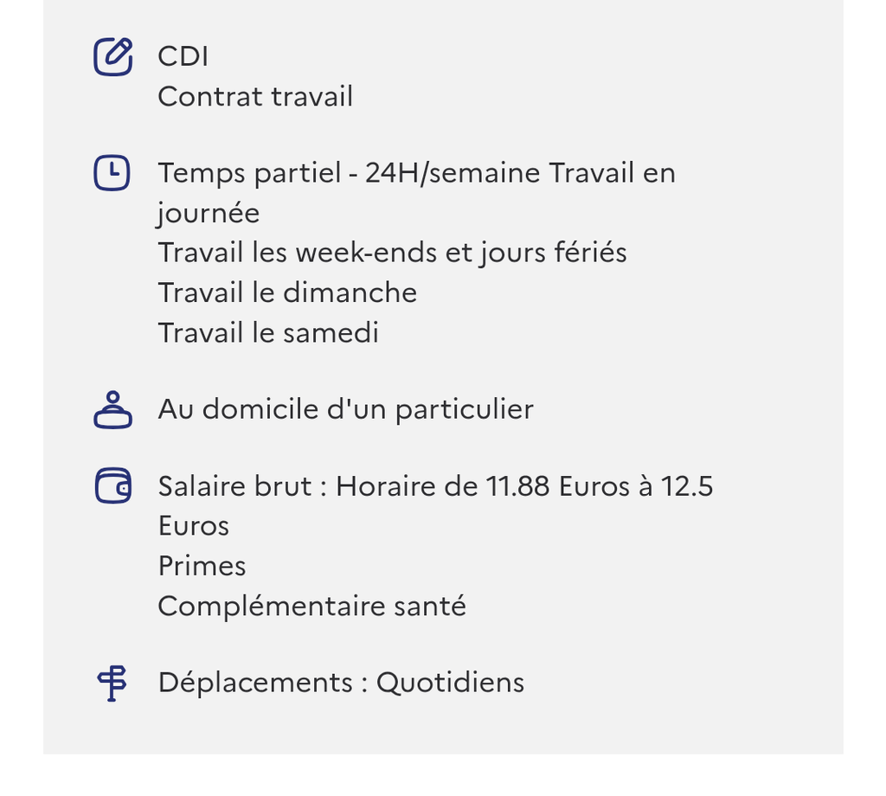Click the contract pencil-edit icon
Screen dimensions: 886x796
(112, 57)
